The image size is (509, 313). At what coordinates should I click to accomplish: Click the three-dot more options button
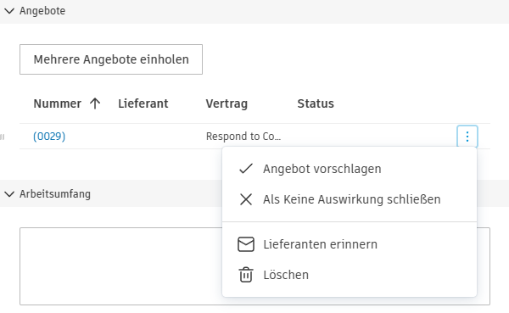467,137
